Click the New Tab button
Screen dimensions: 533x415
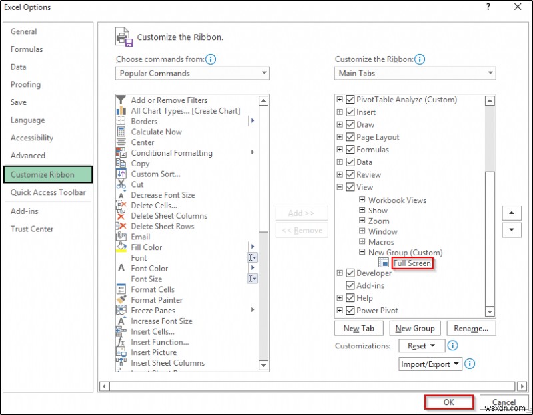pos(359,328)
